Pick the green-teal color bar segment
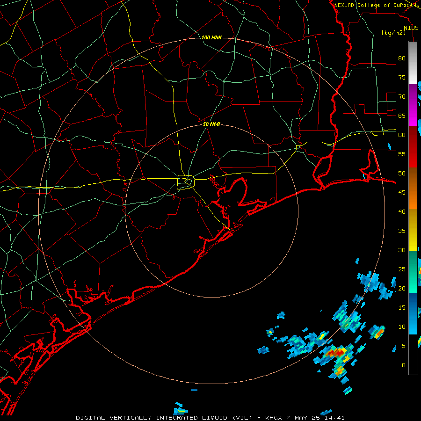Image resolution: width=421 pixels, height=421 pixels. point(413,272)
